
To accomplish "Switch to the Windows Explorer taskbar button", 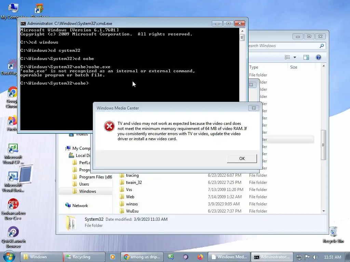I will 41,257.
